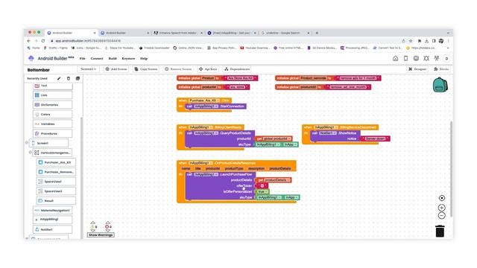Go back in the browser

pyautogui.click(x=29, y=41)
